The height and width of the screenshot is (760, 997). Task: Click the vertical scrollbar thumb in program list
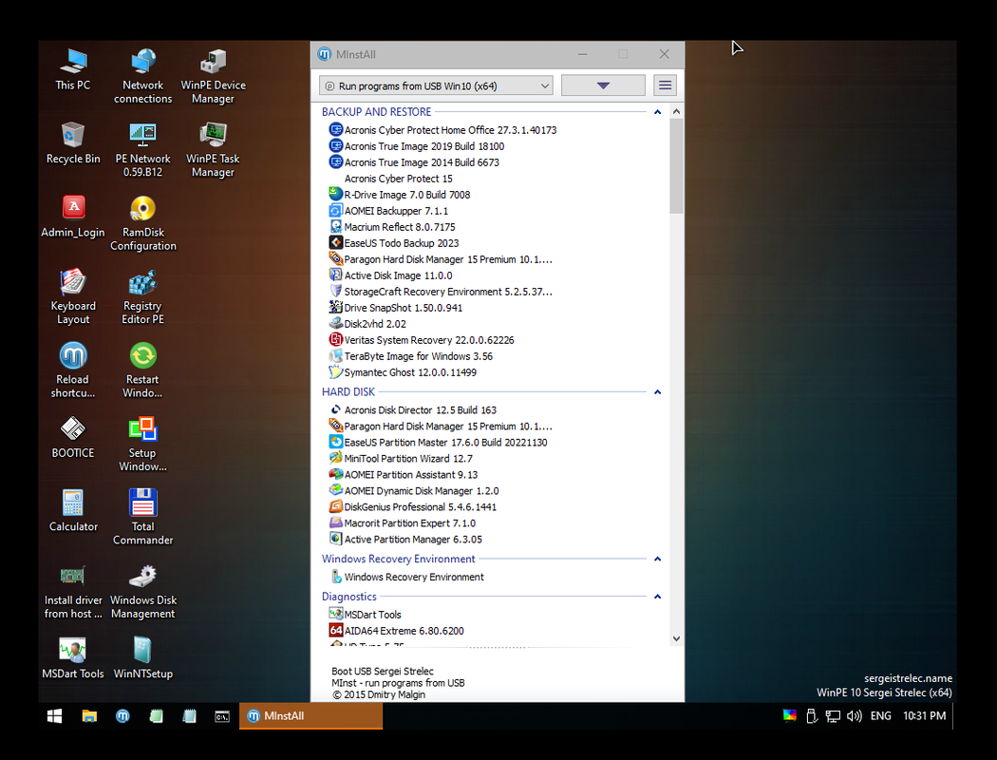pyautogui.click(x=676, y=166)
